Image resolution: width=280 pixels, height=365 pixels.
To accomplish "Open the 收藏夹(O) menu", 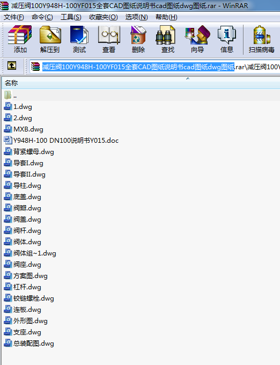I will [103, 17].
